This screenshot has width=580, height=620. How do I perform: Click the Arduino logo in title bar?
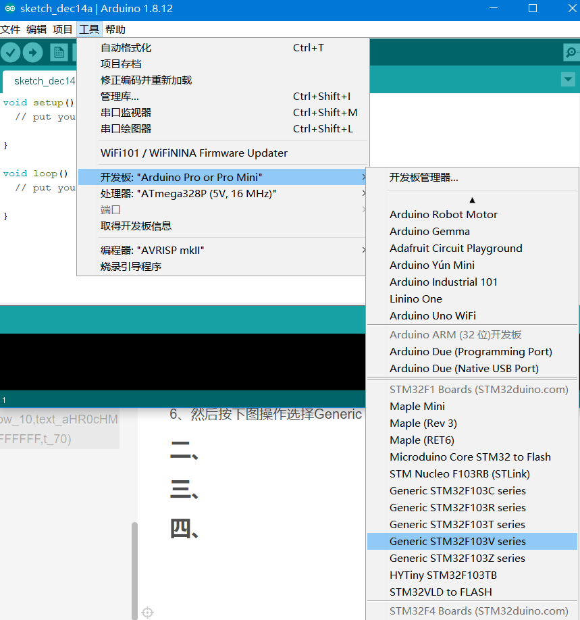[x=10, y=8]
